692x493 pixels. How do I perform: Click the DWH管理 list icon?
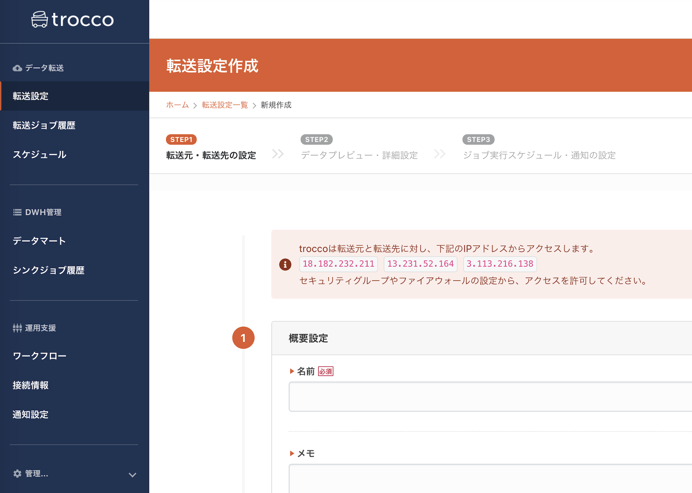[x=17, y=212]
